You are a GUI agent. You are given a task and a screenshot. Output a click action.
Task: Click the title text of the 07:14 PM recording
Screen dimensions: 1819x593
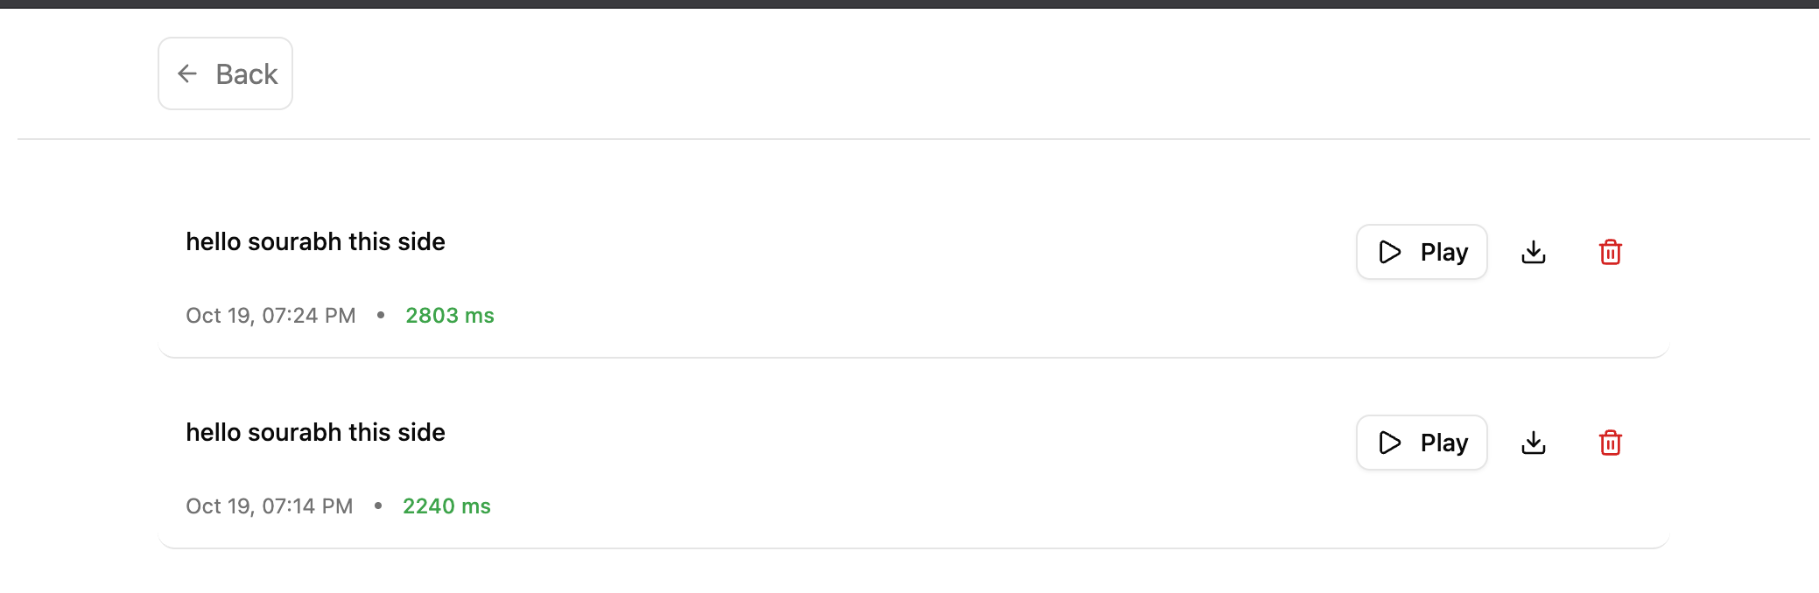tap(315, 432)
